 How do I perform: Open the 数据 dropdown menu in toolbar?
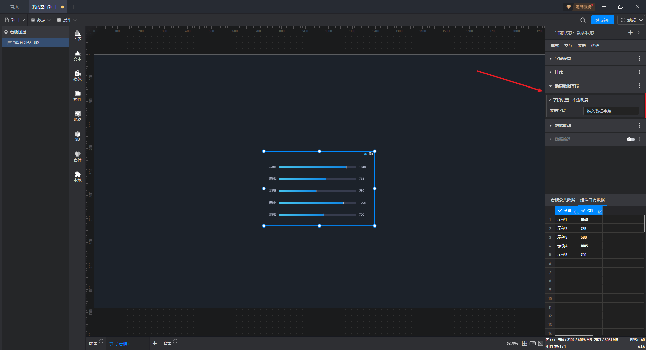pyautogui.click(x=41, y=20)
